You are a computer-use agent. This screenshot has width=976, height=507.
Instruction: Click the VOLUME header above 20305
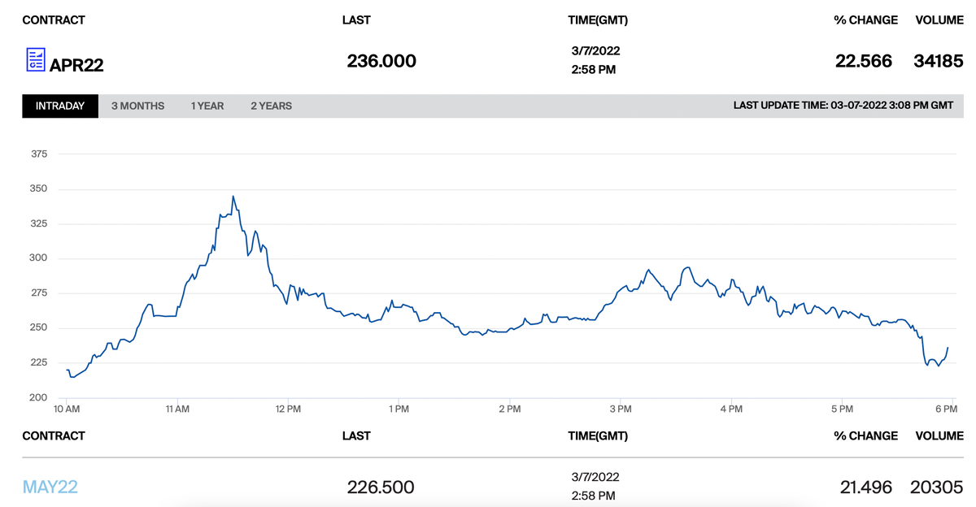coord(939,435)
